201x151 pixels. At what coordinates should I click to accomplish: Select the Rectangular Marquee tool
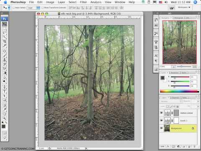pyautogui.click(x=5, y=29)
